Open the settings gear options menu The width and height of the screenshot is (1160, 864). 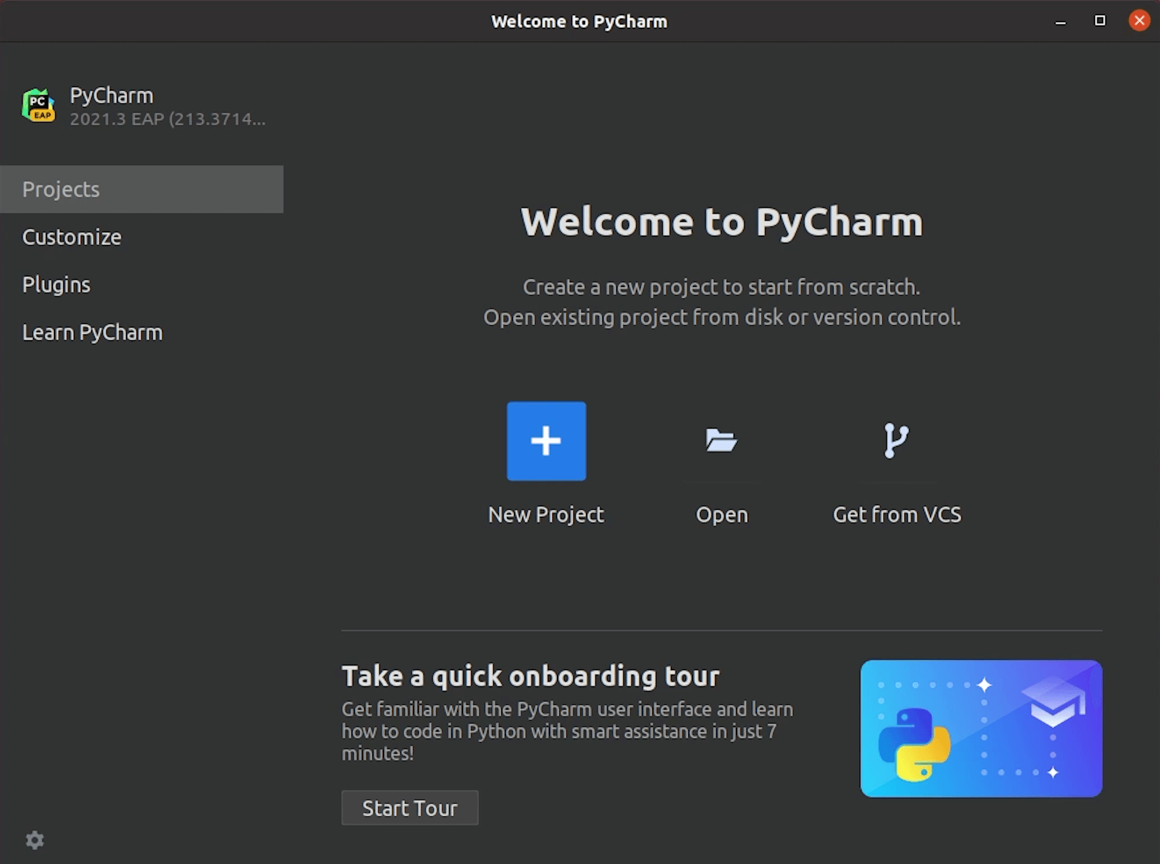(x=35, y=840)
